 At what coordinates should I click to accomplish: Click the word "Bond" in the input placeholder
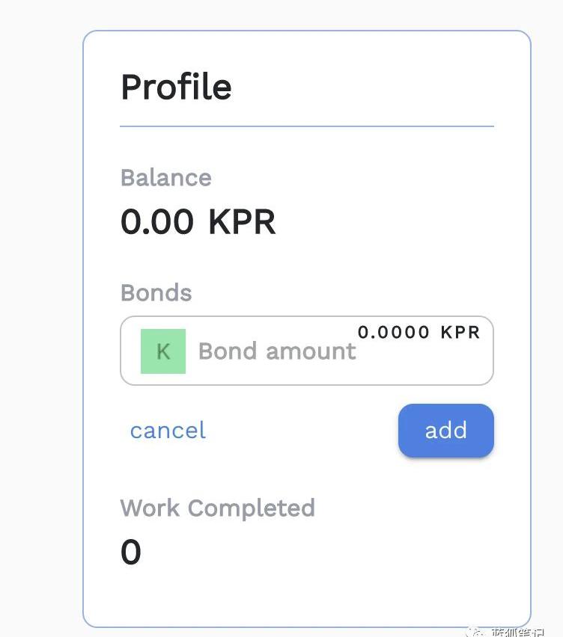pyautogui.click(x=228, y=351)
